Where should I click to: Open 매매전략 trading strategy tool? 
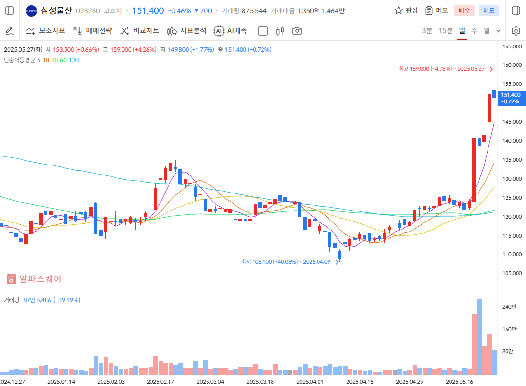[92, 31]
